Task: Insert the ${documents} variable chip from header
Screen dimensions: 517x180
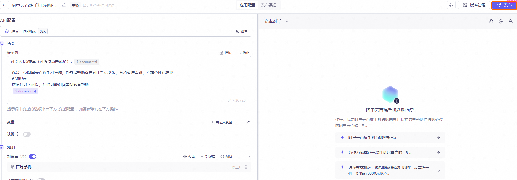Action: coord(87,62)
